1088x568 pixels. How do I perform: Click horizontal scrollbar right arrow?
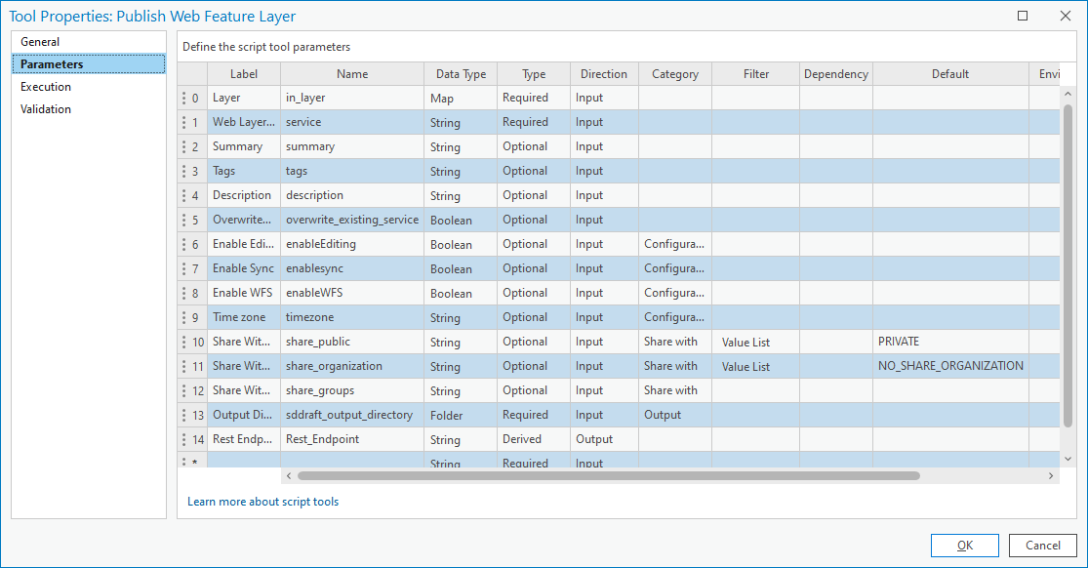(x=1051, y=476)
